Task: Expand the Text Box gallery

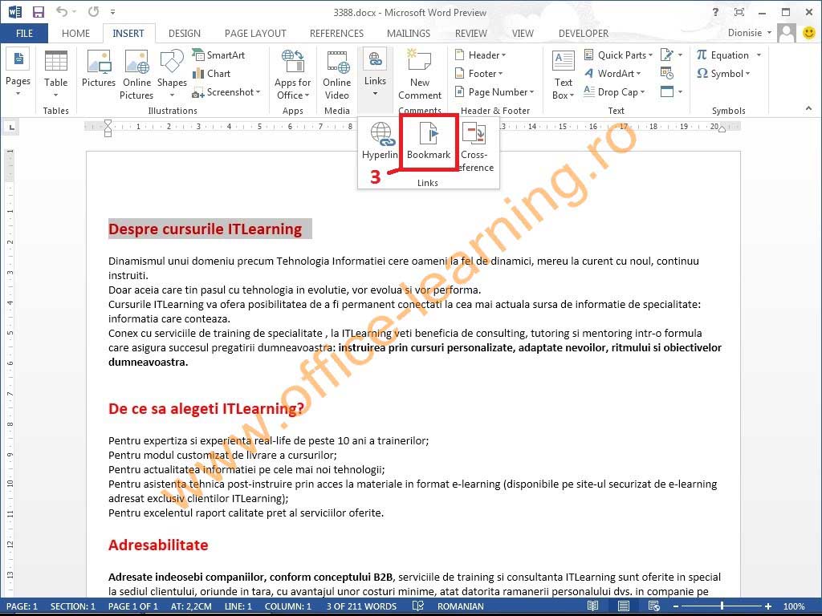Action: coord(563,75)
